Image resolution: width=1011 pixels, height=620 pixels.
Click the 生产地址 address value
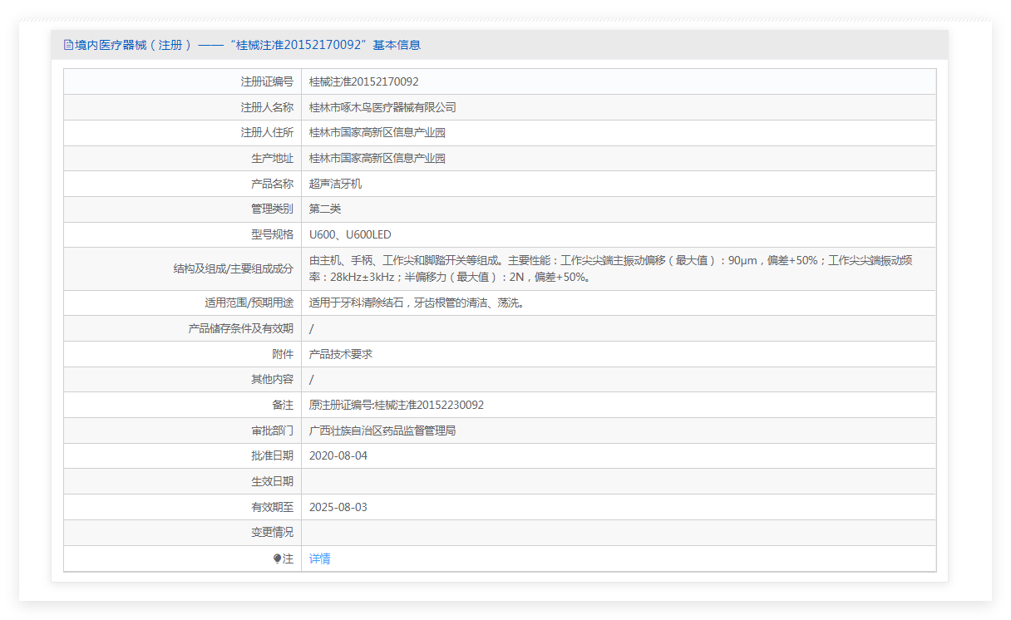coord(377,158)
